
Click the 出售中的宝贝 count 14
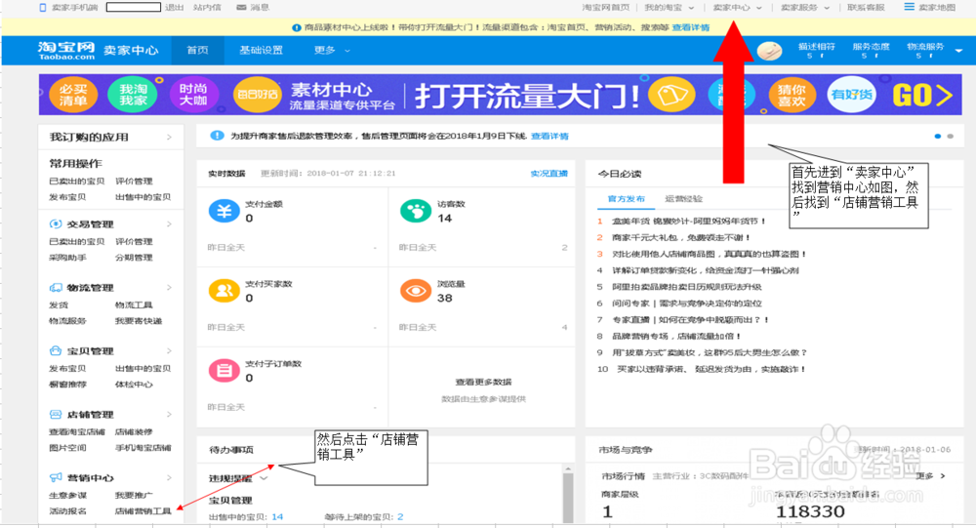(277, 517)
